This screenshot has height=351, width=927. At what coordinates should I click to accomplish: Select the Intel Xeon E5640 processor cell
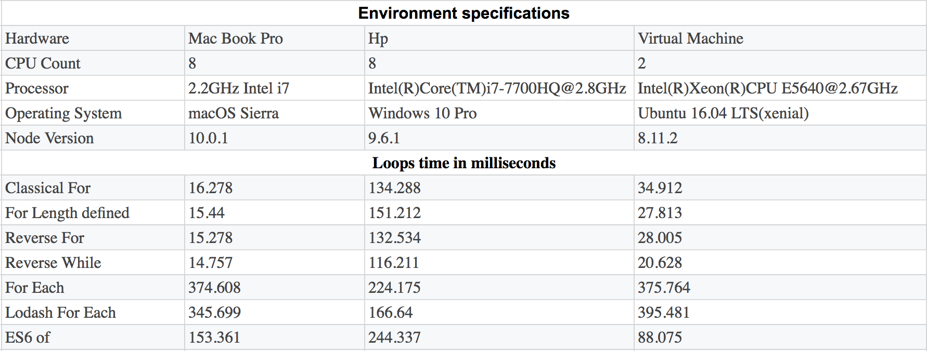[x=780, y=88]
